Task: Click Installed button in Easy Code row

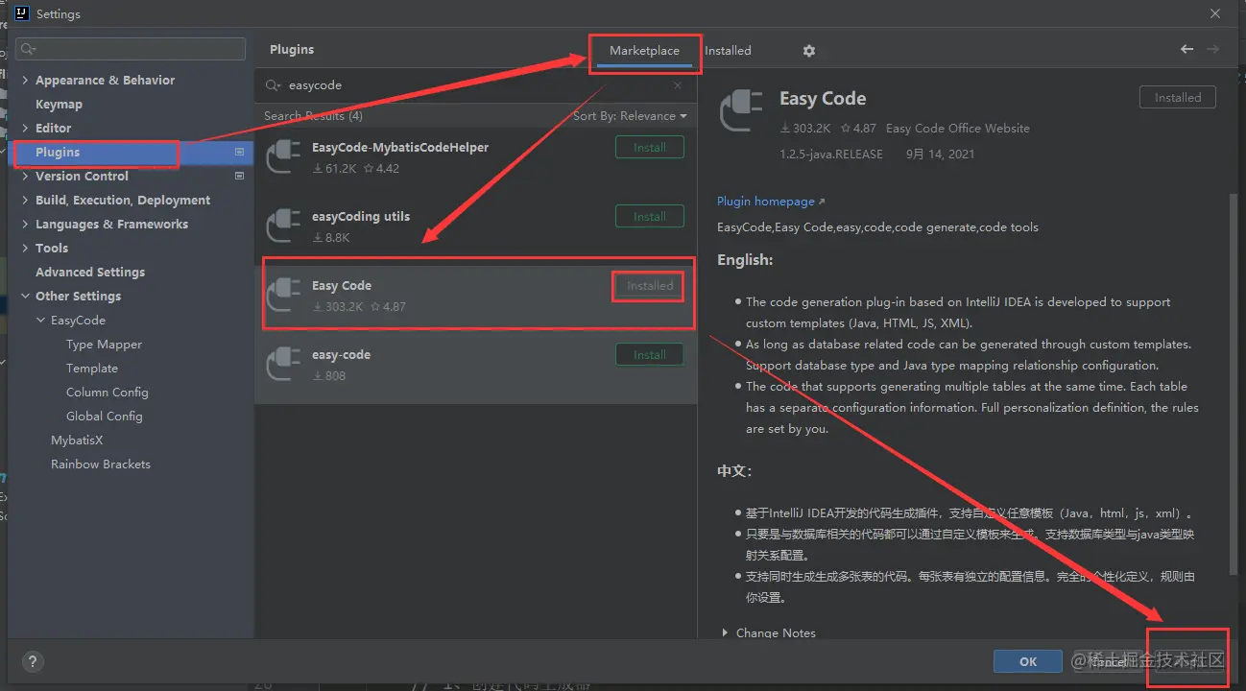Action: 650,286
